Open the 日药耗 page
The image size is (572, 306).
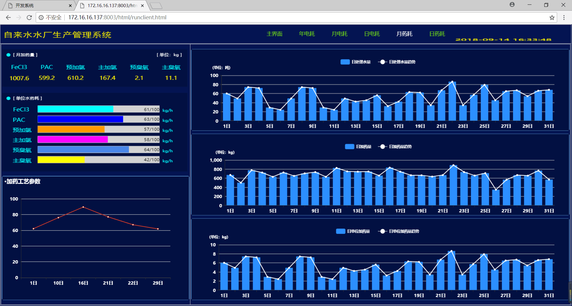click(437, 34)
